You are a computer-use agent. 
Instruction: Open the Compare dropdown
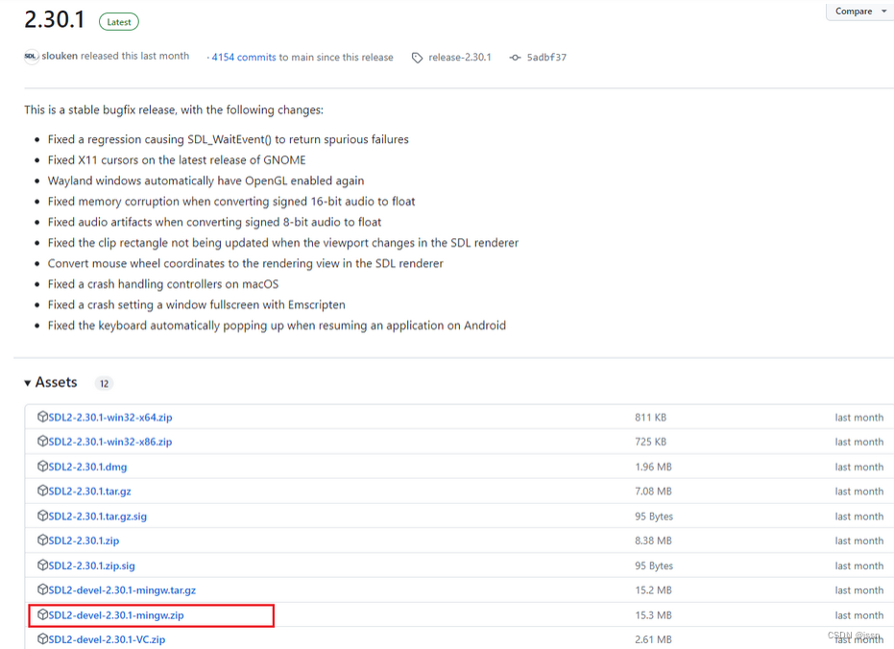pyautogui.click(x=860, y=12)
